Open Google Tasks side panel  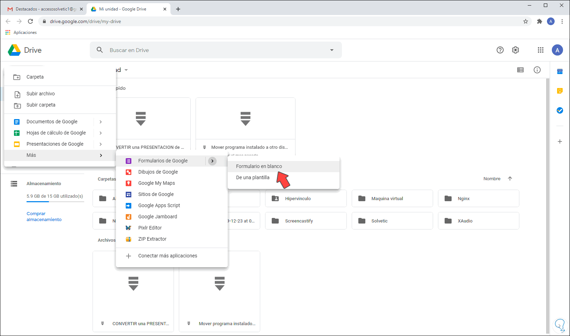click(x=560, y=110)
